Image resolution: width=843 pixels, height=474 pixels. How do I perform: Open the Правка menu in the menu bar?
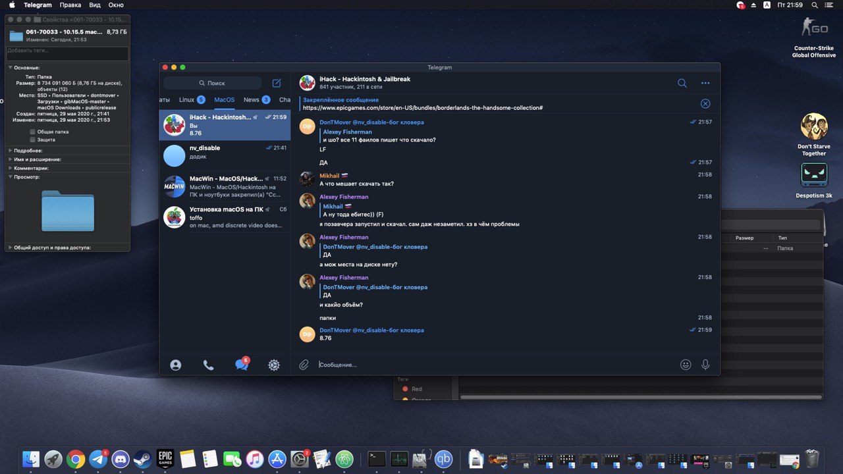pyautogui.click(x=70, y=5)
